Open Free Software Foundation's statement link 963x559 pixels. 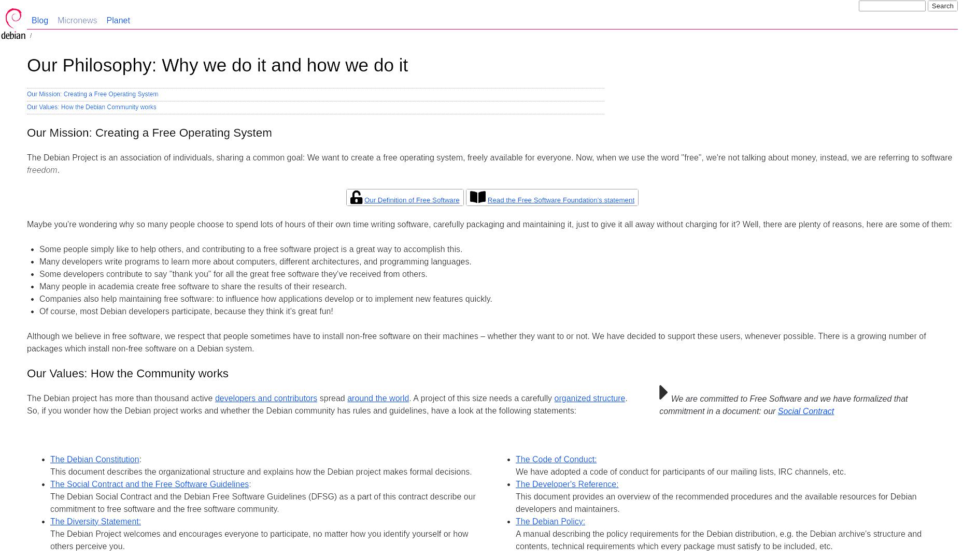[561, 200]
